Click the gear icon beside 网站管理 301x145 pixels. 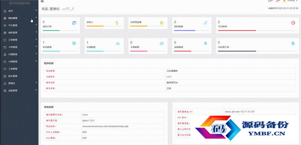coord(5,18)
